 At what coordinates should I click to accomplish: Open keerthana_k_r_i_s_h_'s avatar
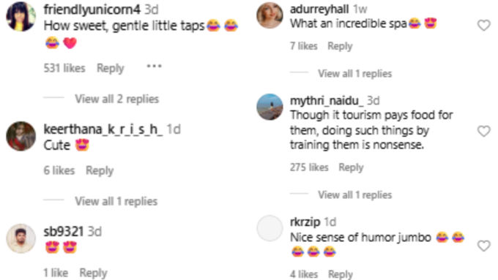point(21,136)
